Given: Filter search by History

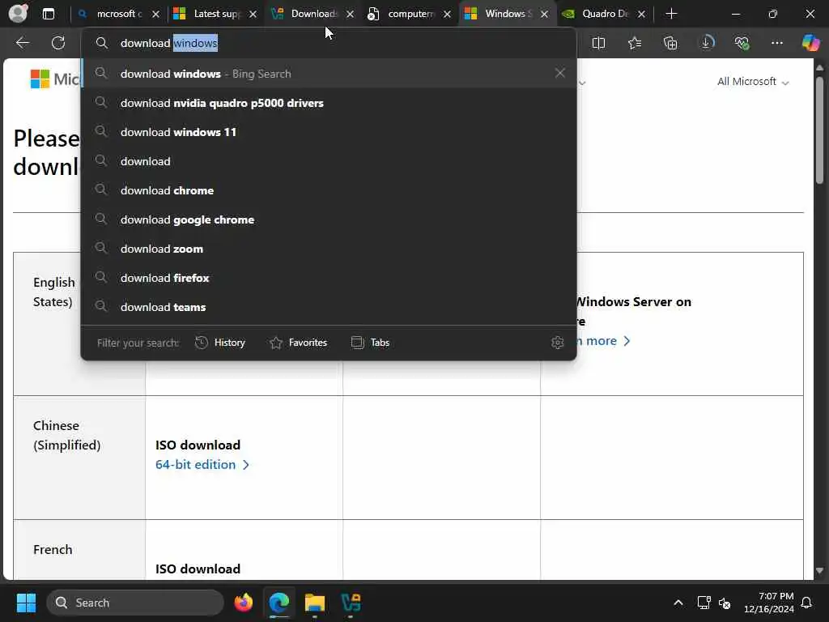Looking at the screenshot, I should coord(220,343).
